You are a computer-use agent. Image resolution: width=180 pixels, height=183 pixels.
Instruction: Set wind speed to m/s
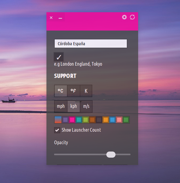(x=86, y=106)
